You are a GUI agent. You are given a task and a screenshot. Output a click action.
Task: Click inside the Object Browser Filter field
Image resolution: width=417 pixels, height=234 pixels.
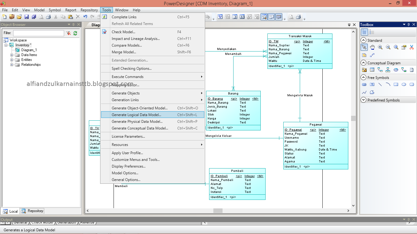38,33
